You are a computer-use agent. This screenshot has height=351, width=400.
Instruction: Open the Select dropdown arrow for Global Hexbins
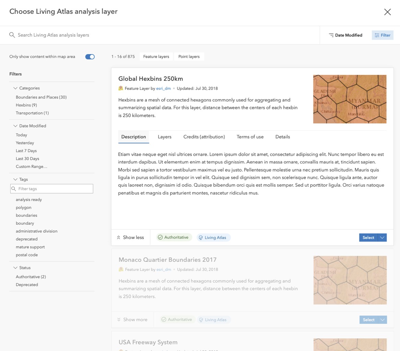tap(382, 238)
